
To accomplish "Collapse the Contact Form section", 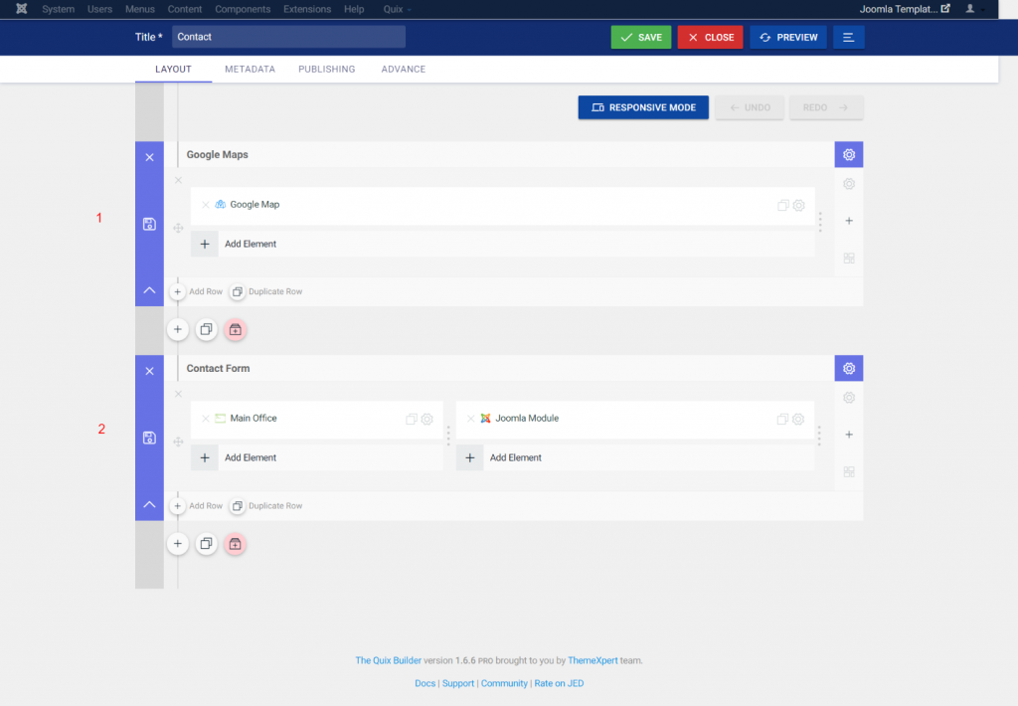I will [x=149, y=504].
